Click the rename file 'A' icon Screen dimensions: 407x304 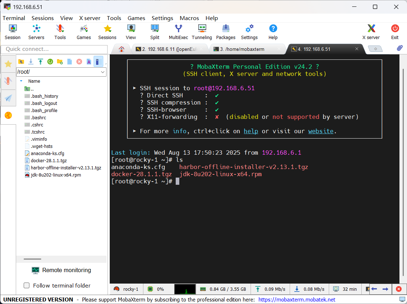[x=89, y=62]
